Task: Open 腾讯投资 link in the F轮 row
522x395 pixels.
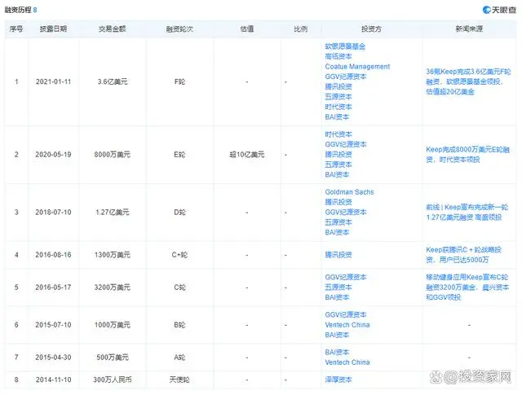Action: point(338,86)
